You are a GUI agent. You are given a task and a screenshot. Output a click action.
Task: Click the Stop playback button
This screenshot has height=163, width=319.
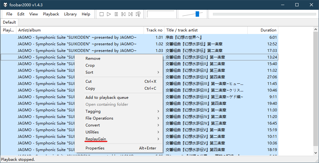[102, 14]
